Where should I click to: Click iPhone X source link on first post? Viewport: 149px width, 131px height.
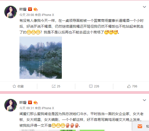(48, 15)
